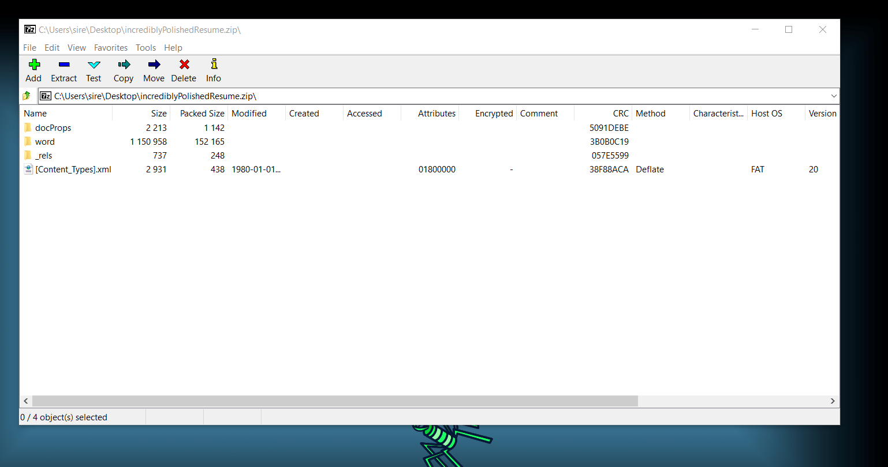Screen dimensions: 888x467
Task: Click the docProps folder icon
Action: 28,127
